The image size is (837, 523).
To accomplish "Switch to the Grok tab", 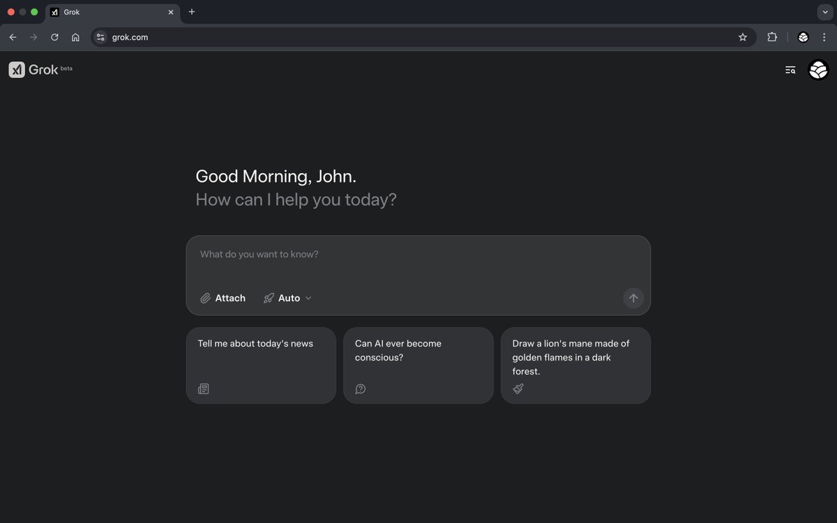I will [x=112, y=12].
